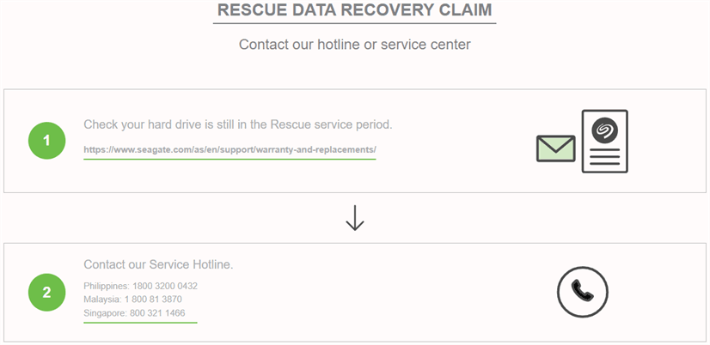Click the green underline below the Singapore number
This screenshot has width=710, height=345.
(x=140, y=322)
